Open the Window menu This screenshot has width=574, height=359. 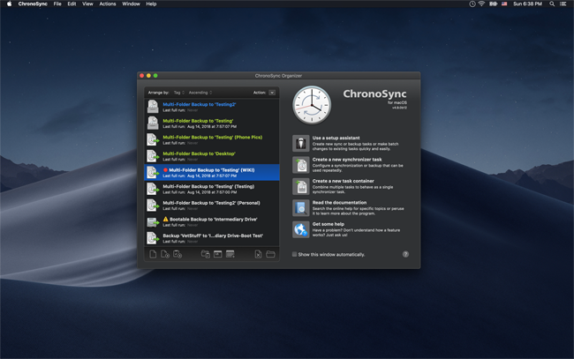click(x=131, y=4)
